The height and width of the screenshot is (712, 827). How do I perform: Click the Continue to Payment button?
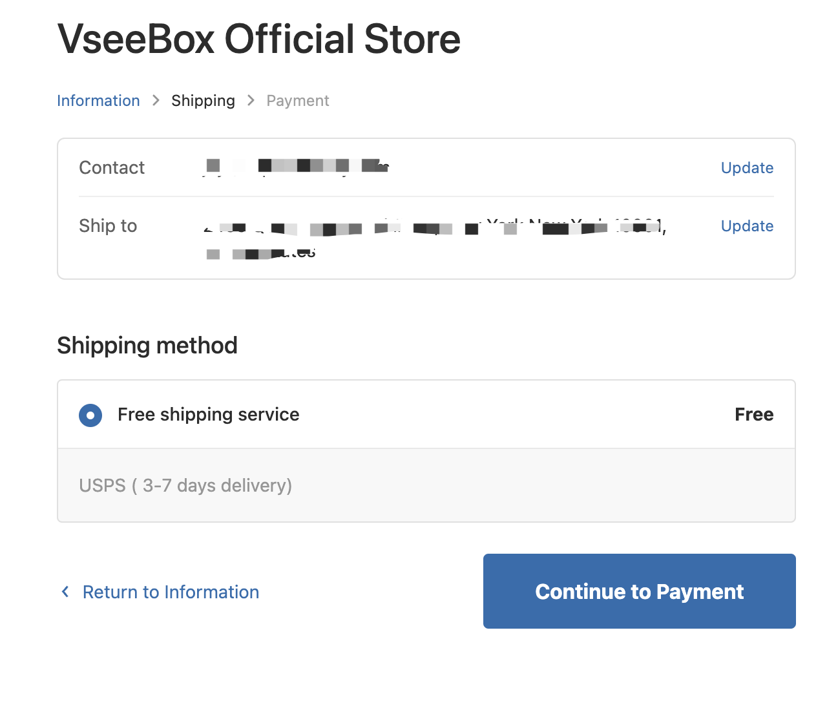click(639, 591)
